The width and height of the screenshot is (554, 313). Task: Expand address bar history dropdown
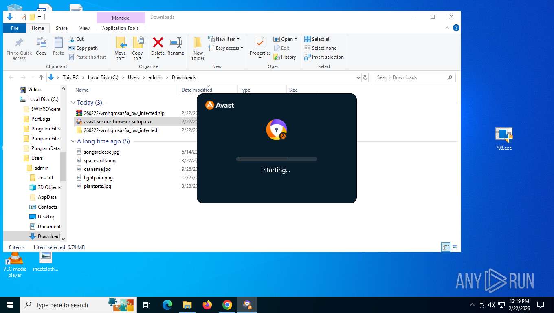coord(358,77)
